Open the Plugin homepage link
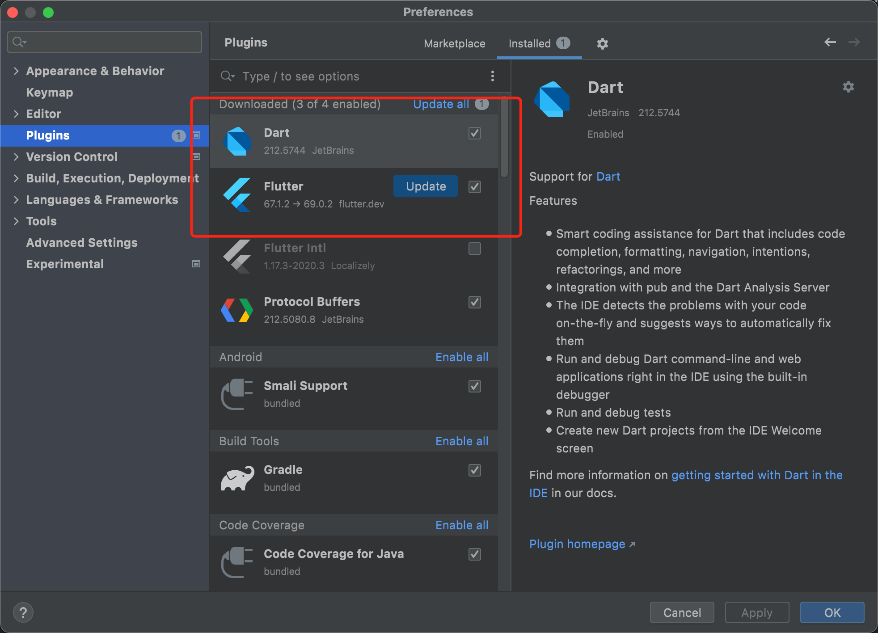The width and height of the screenshot is (878, 633). [x=577, y=544]
